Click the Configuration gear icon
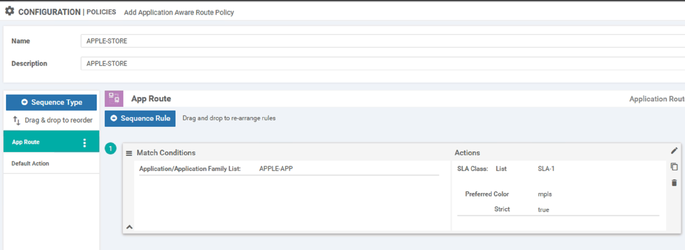This screenshot has height=250, width=685. coord(10,11)
